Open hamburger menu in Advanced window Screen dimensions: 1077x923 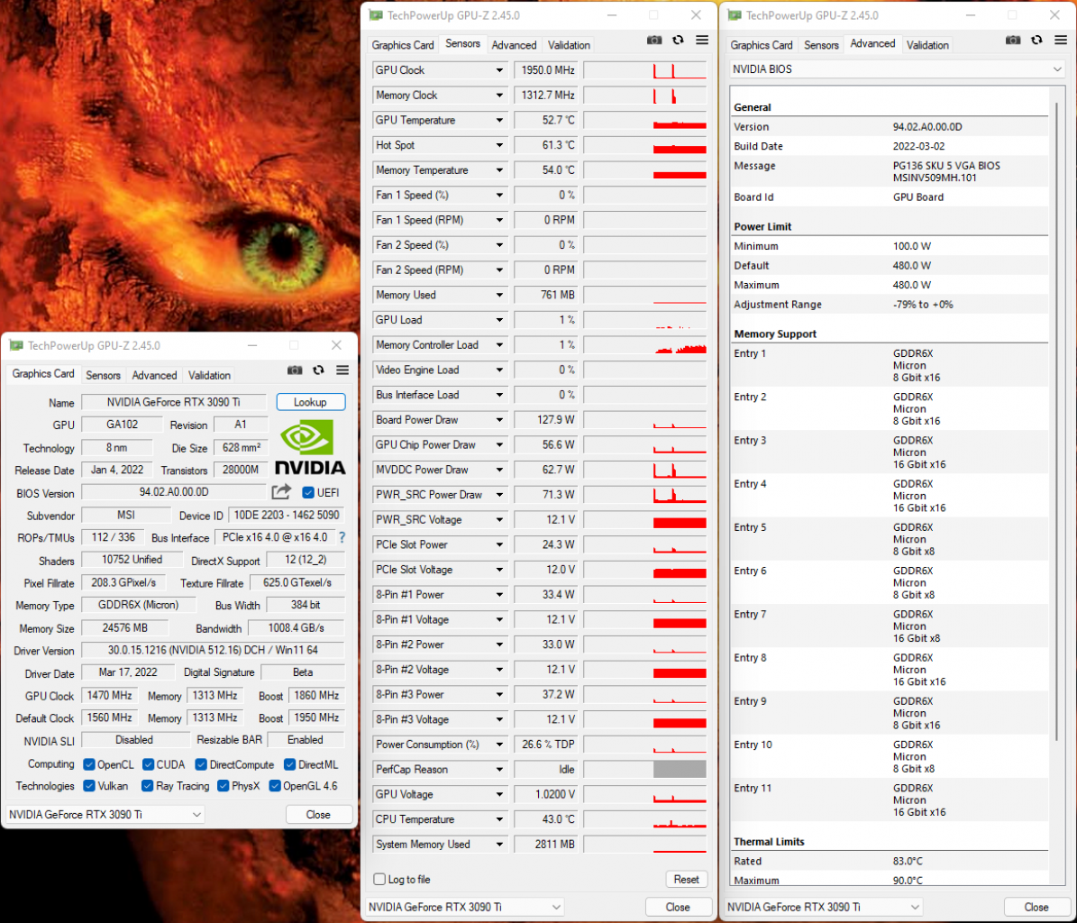click(x=1061, y=40)
